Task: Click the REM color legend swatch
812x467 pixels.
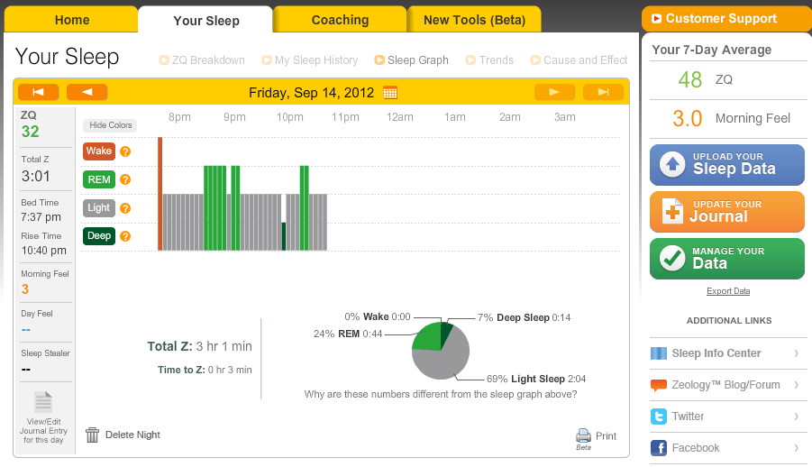Action: point(99,179)
